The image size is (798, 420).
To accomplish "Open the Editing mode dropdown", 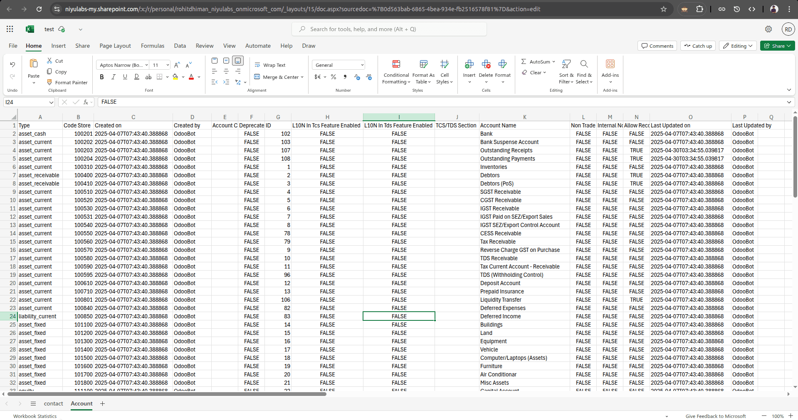I will coord(739,46).
